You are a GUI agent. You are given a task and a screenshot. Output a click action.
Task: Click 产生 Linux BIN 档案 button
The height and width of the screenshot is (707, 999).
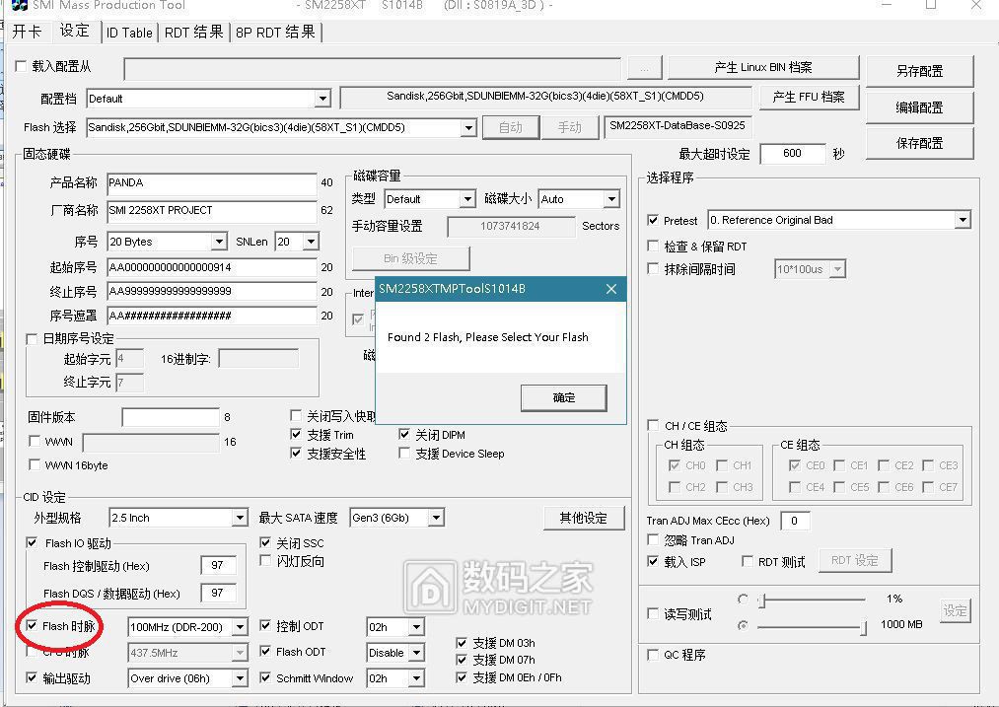(x=763, y=67)
